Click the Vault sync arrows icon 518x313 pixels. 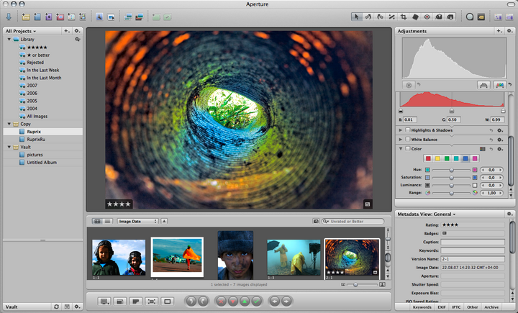[x=56, y=307]
